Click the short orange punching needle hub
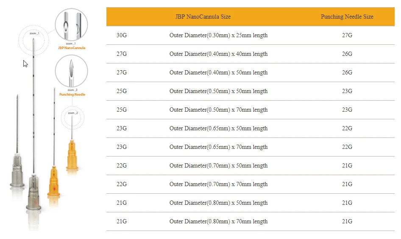The height and width of the screenshot is (239, 401). coord(72,155)
